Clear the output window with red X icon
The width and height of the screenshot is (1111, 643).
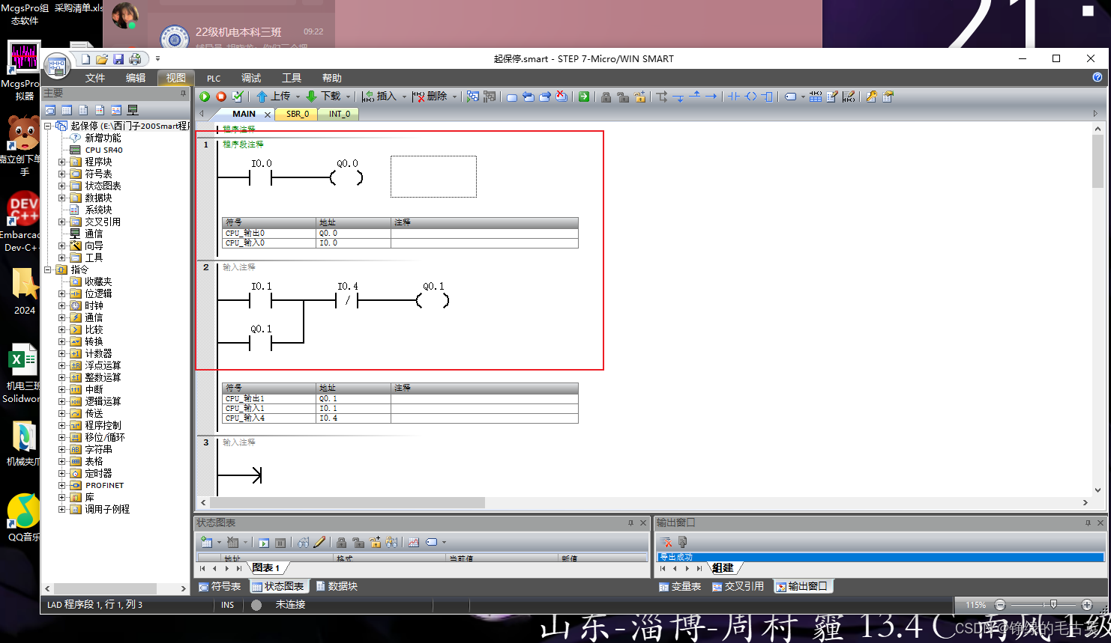(666, 542)
